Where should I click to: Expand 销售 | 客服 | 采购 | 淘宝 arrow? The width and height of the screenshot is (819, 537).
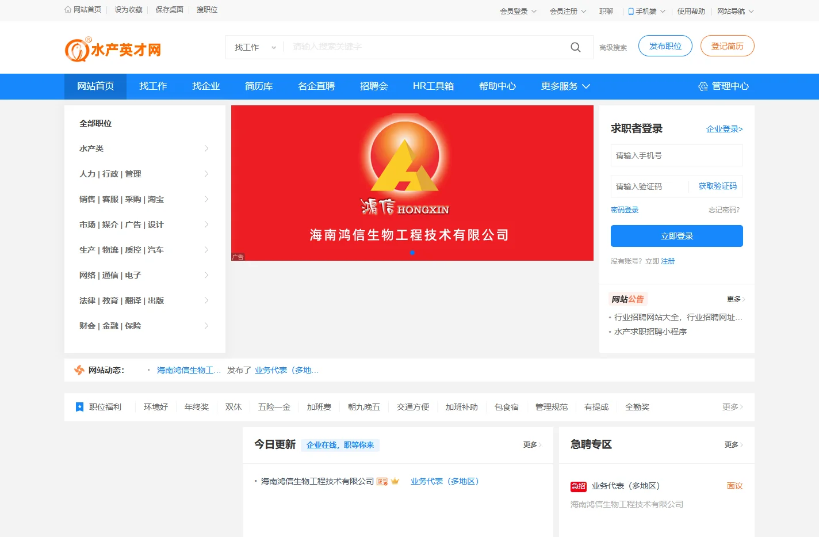(206, 199)
